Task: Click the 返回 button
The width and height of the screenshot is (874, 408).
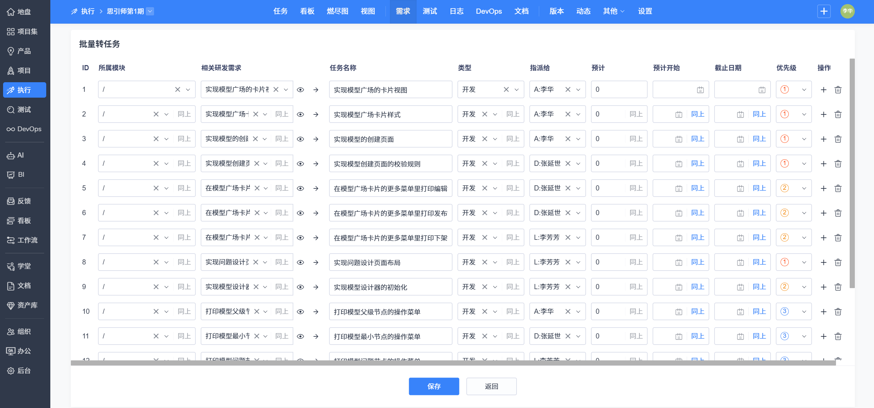Action: [491, 386]
